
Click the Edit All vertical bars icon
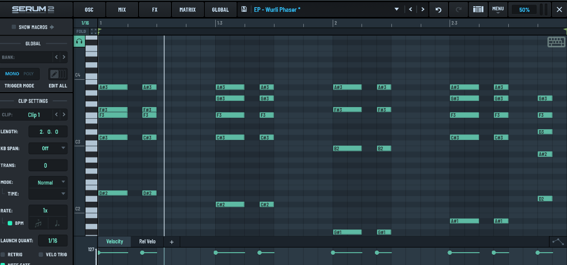point(63,74)
